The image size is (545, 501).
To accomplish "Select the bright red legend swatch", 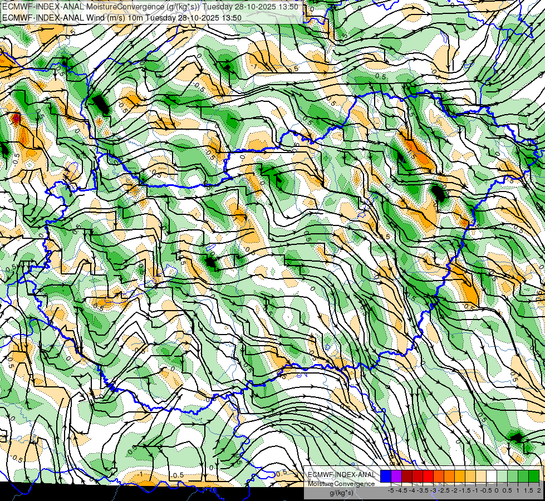I will 428,476.
